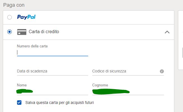The width and height of the screenshot is (183, 112).
Task: Click the Carta di credito label
Action: (44, 32)
